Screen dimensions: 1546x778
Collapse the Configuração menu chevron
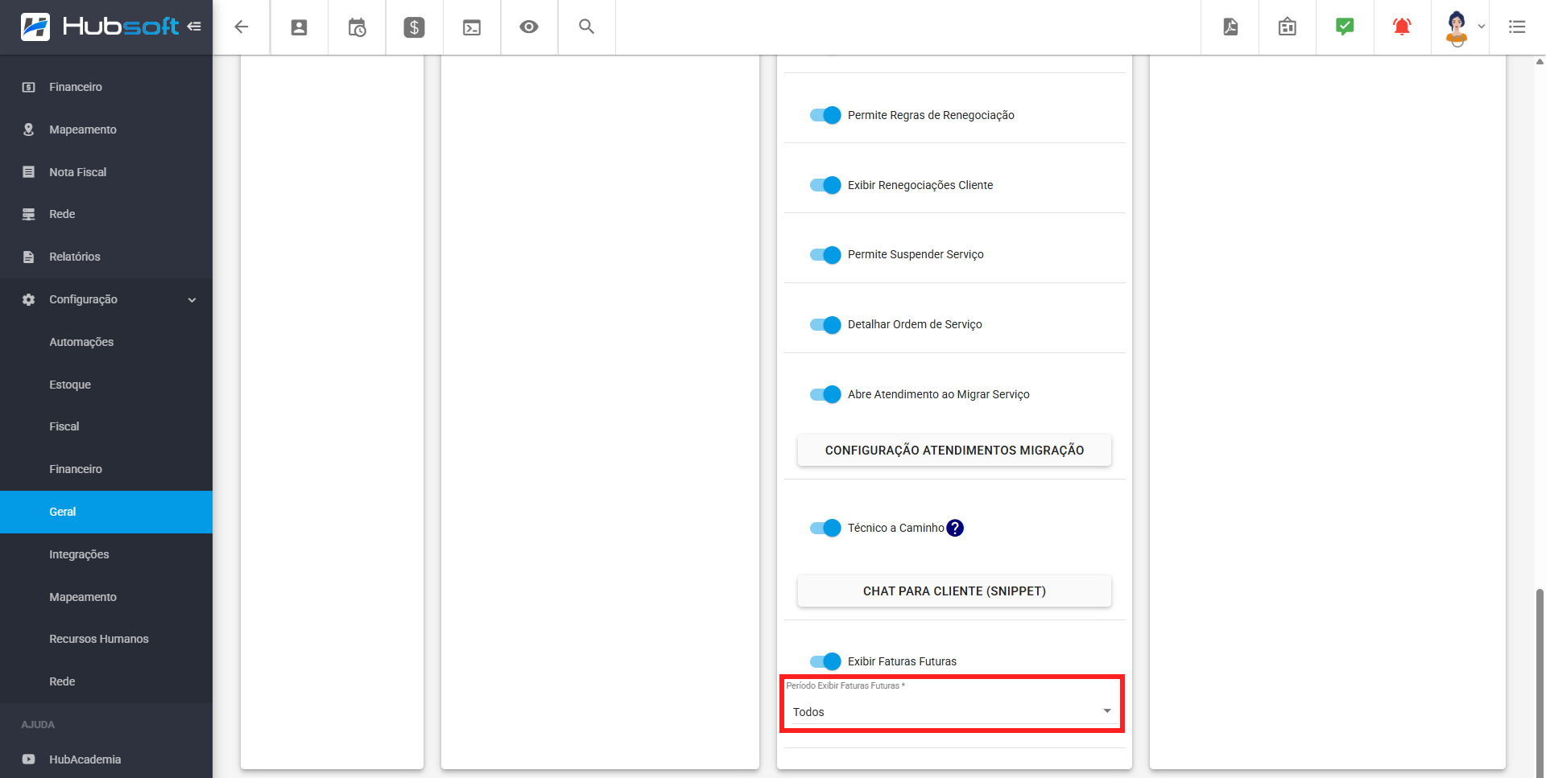click(x=192, y=300)
